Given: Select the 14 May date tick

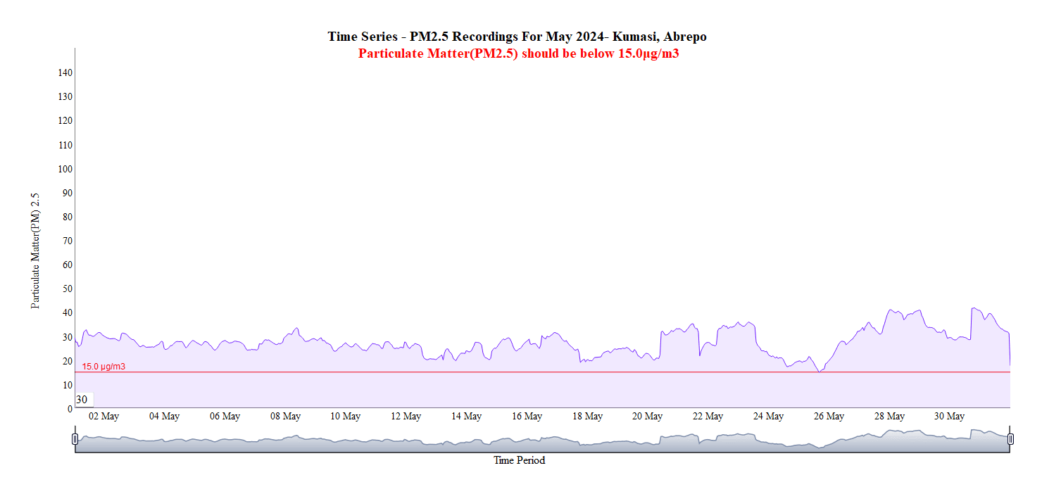Looking at the screenshot, I should pyautogui.click(x=466, y=417).
